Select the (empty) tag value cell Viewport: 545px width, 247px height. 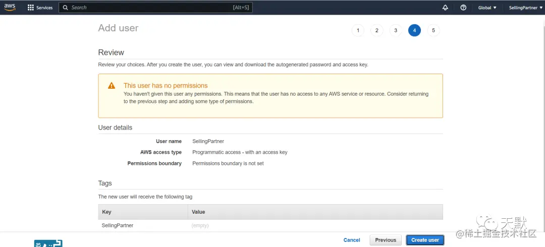coord(200,225)
